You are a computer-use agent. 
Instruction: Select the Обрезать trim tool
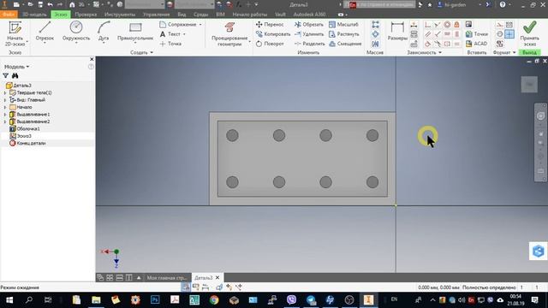[x=309, y=25]
